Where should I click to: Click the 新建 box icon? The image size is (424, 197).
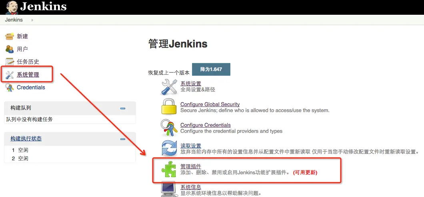(x=10, y=36)
